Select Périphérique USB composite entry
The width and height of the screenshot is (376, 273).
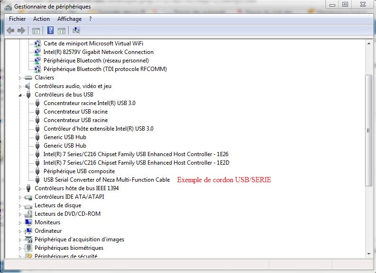79,171
